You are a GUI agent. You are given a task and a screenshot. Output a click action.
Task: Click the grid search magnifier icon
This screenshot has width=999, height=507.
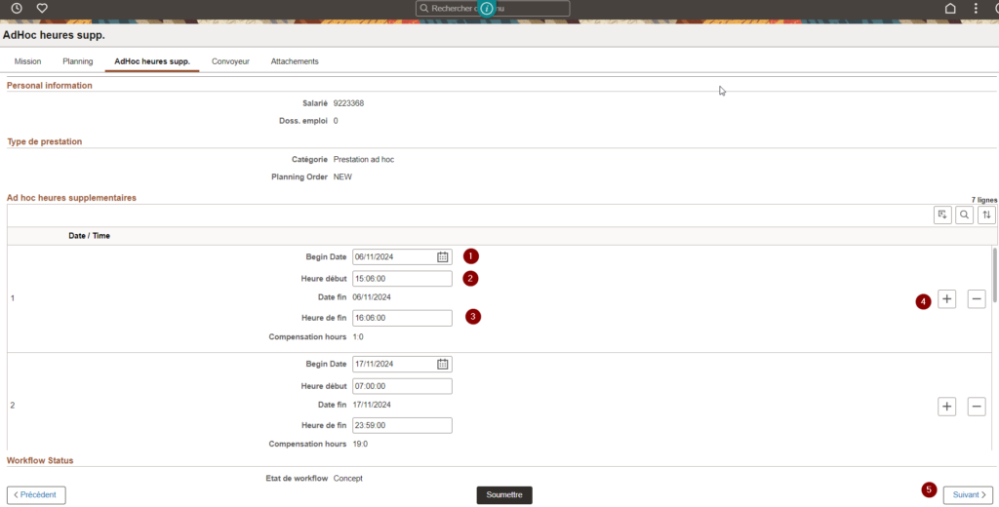pos(964,215)
